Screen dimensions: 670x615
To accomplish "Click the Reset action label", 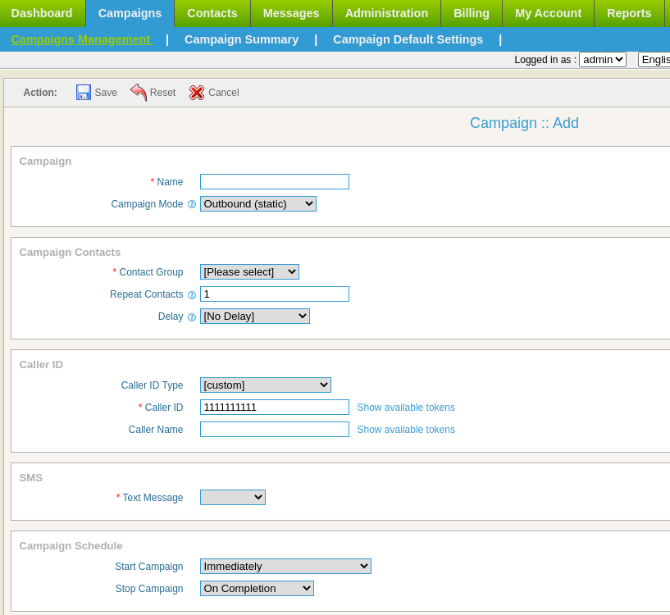I will pos(163,93).
